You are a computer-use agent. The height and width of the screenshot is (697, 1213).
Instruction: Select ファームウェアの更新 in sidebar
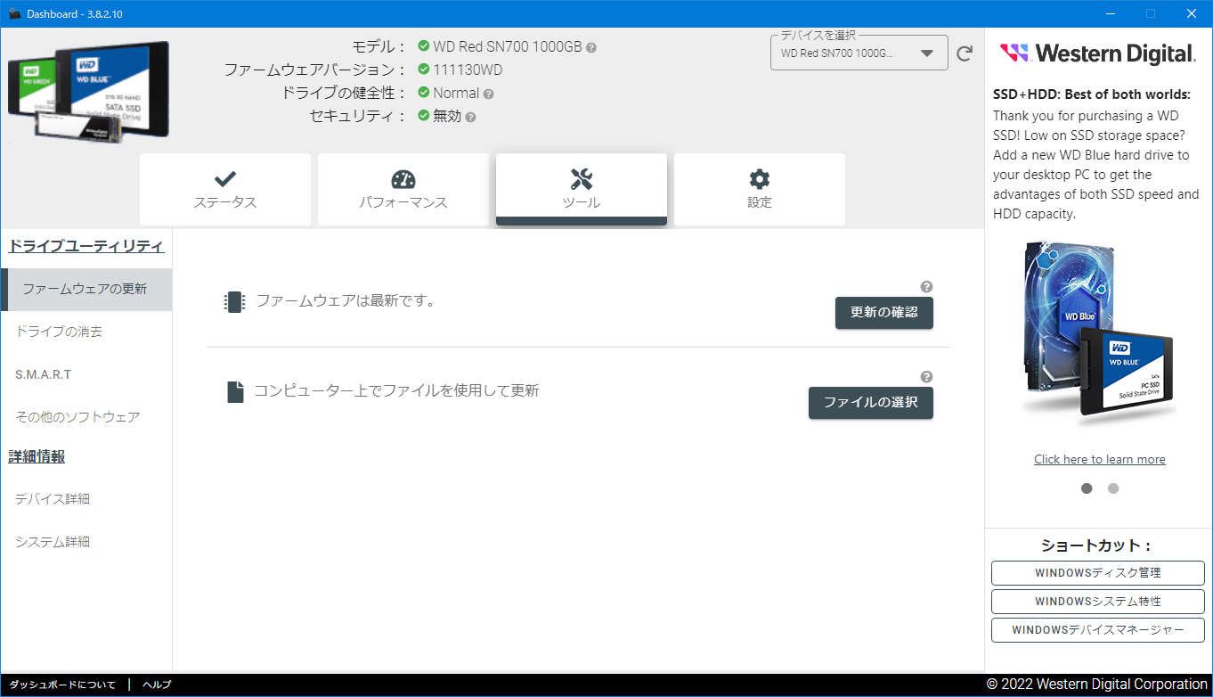click(86, 289)
